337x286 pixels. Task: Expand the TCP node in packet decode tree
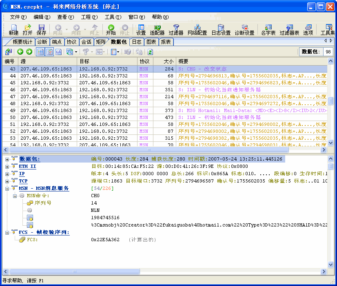pos(7,181)
